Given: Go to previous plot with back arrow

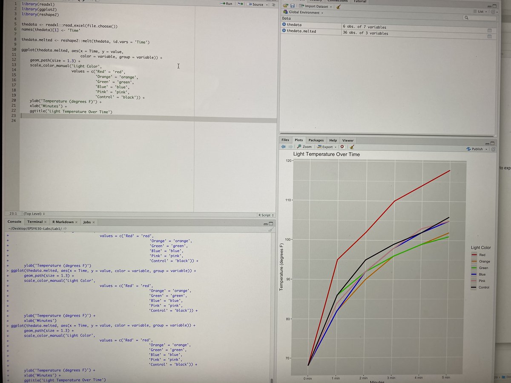Looking at the screenshot, I should [283, 146].
